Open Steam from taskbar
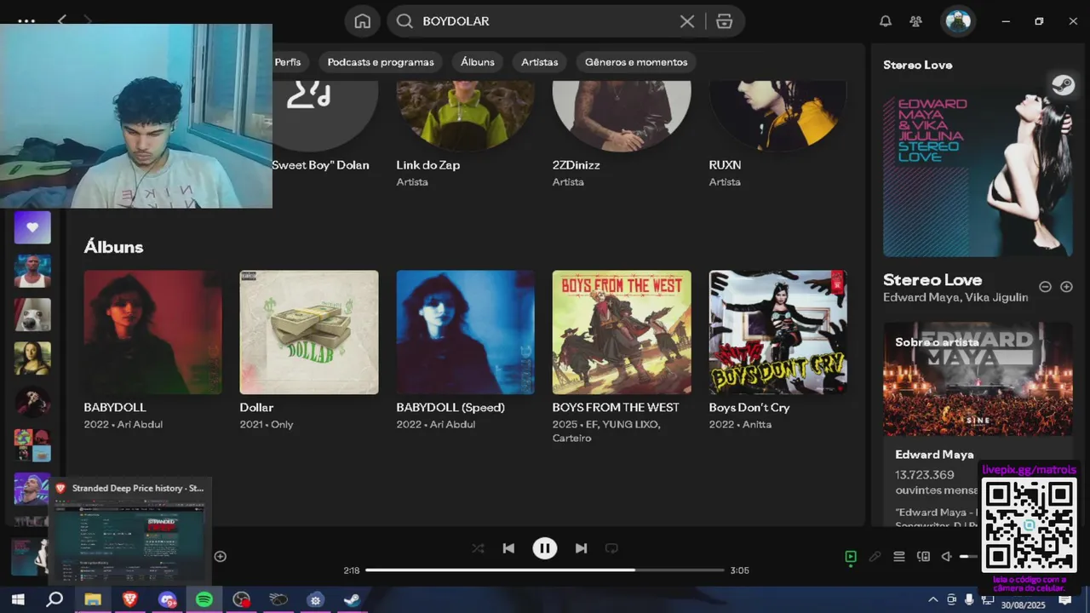This screenshot has width=1090, height=613. [352, 599]
